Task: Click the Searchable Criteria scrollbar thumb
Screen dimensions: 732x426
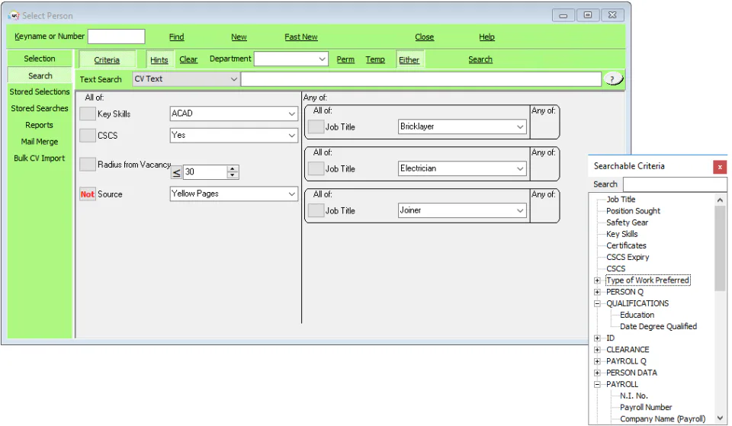Action: (x=720, y=248)
